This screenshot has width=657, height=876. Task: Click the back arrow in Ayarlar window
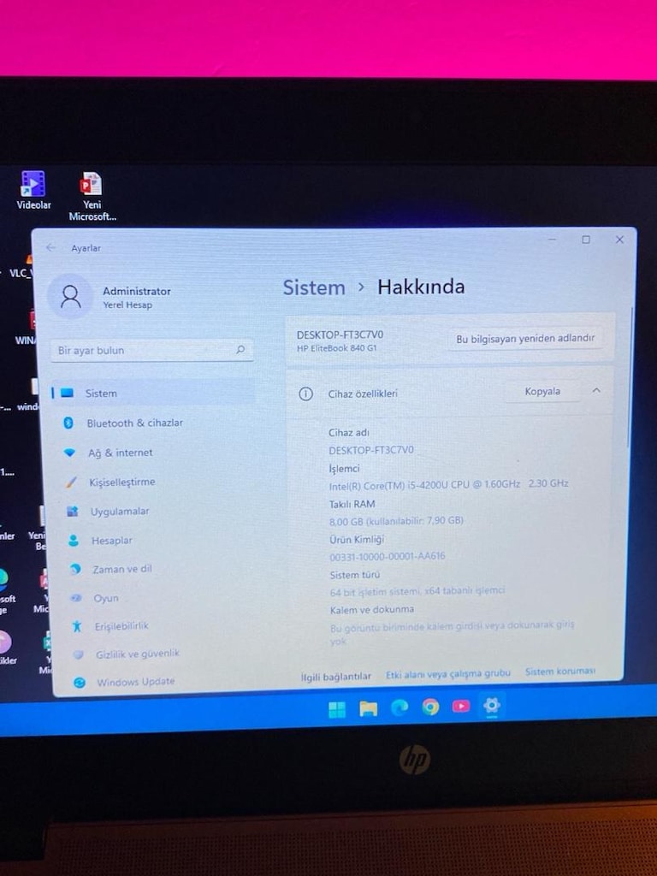point(50,247)
